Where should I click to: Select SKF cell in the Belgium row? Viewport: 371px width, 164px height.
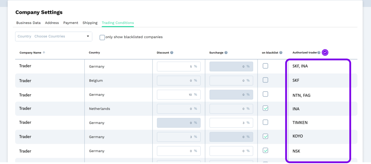click(296, 80)
